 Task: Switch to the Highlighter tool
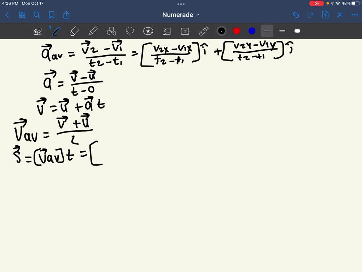[x=93, y=31]
